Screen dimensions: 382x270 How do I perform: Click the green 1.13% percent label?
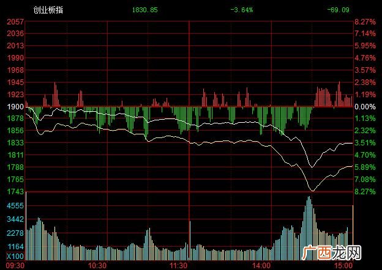pyautogui.click(x=365, y=119)
